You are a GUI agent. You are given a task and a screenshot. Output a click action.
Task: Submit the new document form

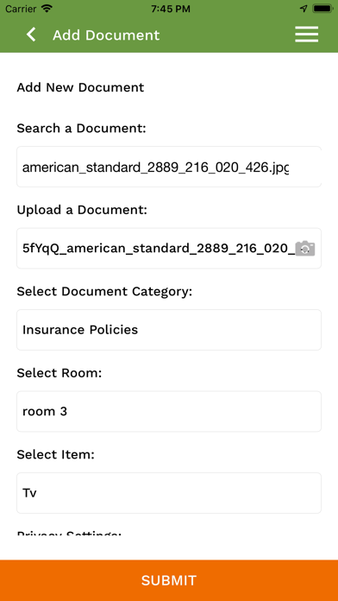click(169, 580)
